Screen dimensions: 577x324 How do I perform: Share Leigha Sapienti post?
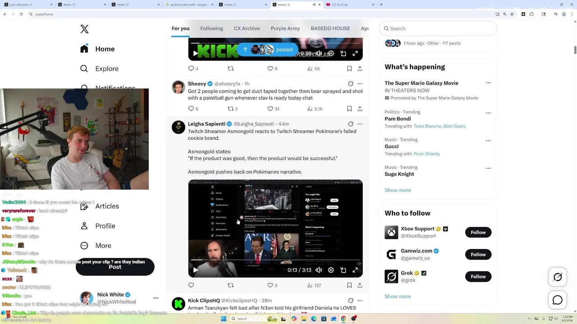point(360,285)
